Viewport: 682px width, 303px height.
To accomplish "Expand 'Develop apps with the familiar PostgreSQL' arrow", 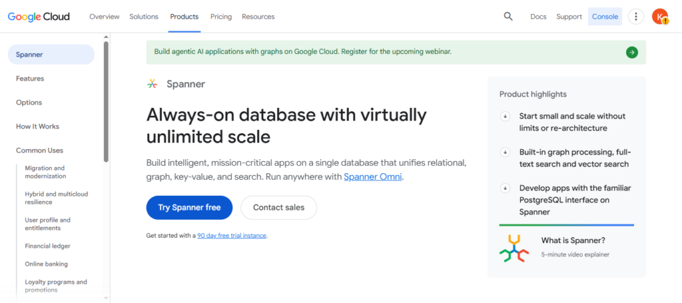I will (x=505, y=188).
